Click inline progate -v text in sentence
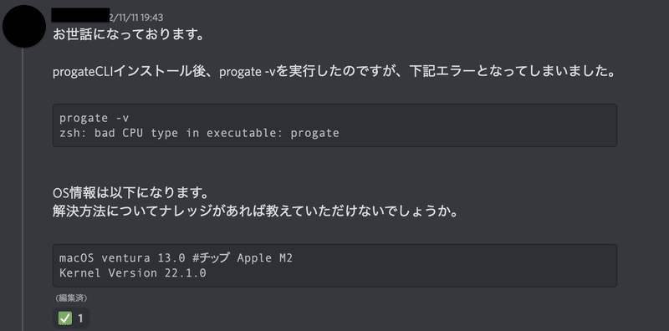The height and width of the screenshot is (331, 669). (x=248, y=72)
